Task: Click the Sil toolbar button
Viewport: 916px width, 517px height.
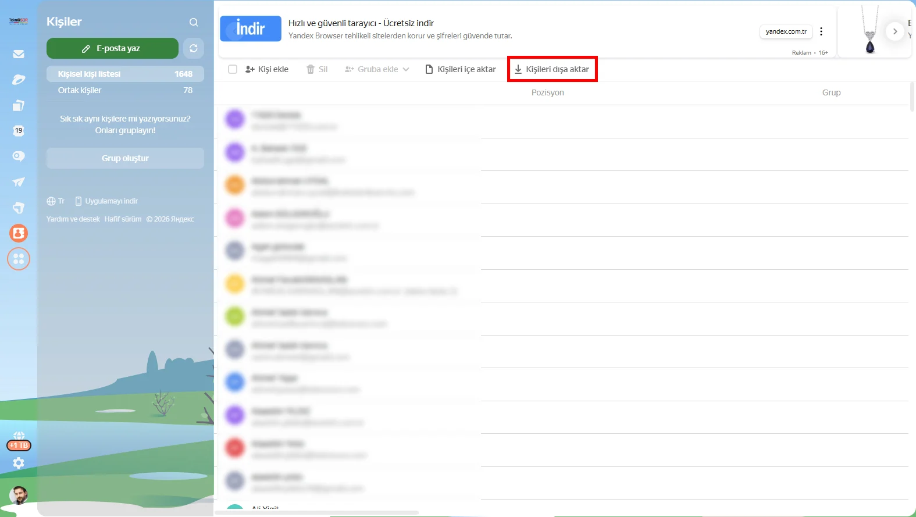Action: coord(317,69)
